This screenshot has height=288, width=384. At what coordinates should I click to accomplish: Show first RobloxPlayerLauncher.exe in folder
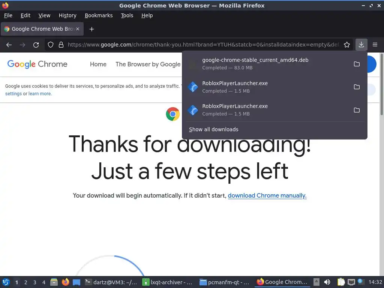[357, 87]
